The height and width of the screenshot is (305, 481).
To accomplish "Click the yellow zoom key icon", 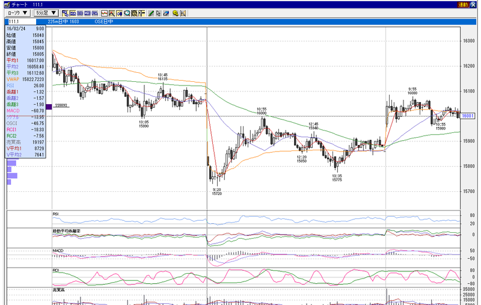I will [176, 13].
